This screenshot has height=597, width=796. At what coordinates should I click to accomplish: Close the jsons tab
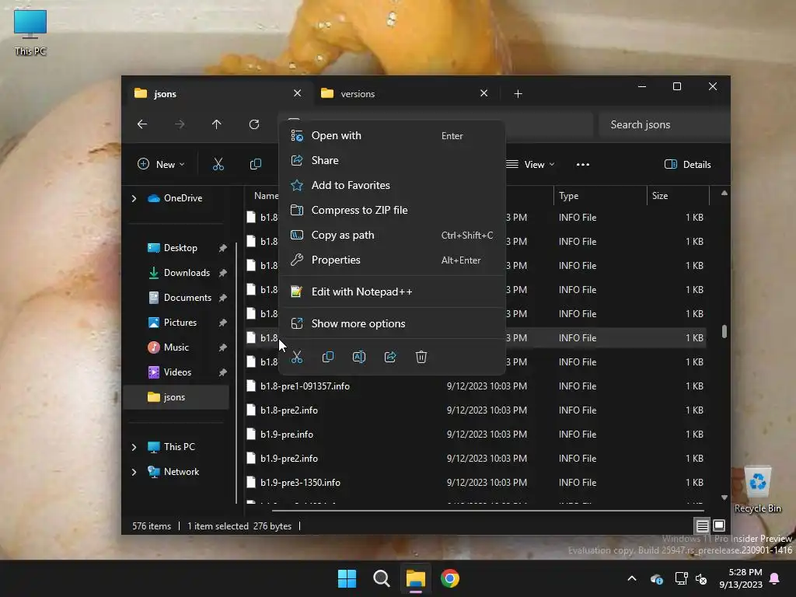click(298, 93)
